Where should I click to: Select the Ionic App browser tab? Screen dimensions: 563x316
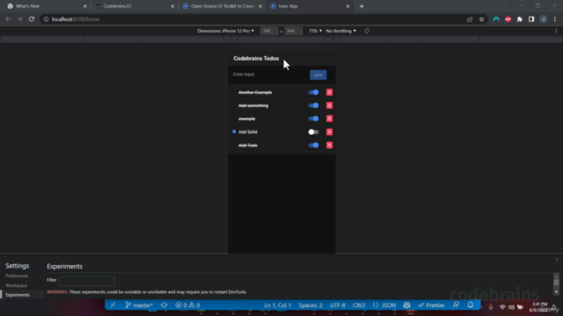pos(310,6)
